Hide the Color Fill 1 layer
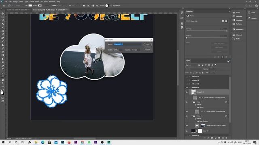This screenshot has width=259, height=145. coord(187,131)
